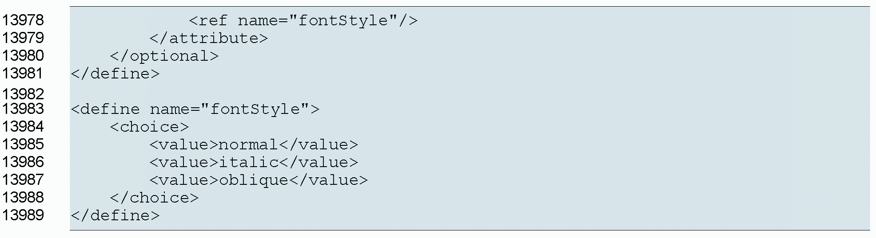The width and height of the screenshot is (876, 238).
Task: Click the closing optional tag
Action: [x=164, y=56]
